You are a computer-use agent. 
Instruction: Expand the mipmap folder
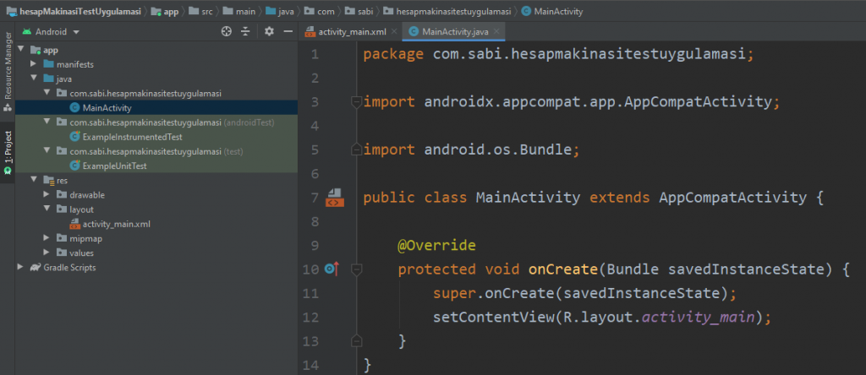click(47, 238)
